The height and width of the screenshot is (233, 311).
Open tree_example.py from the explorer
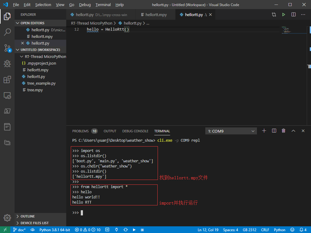pyautogui.click(x=41, y=83)
